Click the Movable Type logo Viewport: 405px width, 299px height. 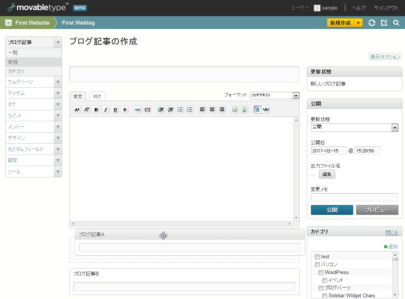(38, 7)
